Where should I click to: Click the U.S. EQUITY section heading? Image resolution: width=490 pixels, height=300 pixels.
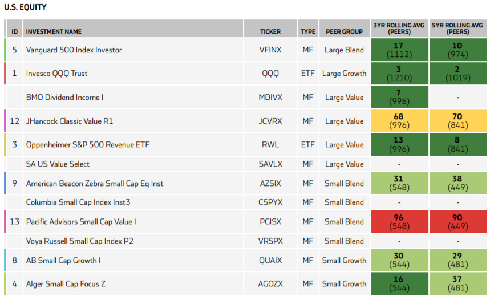click(x=25, y=7)
